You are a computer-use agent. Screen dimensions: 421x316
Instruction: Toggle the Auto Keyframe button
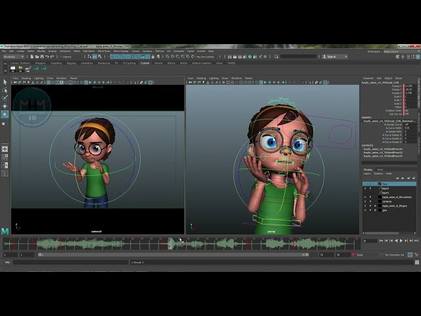coord(410,255)
